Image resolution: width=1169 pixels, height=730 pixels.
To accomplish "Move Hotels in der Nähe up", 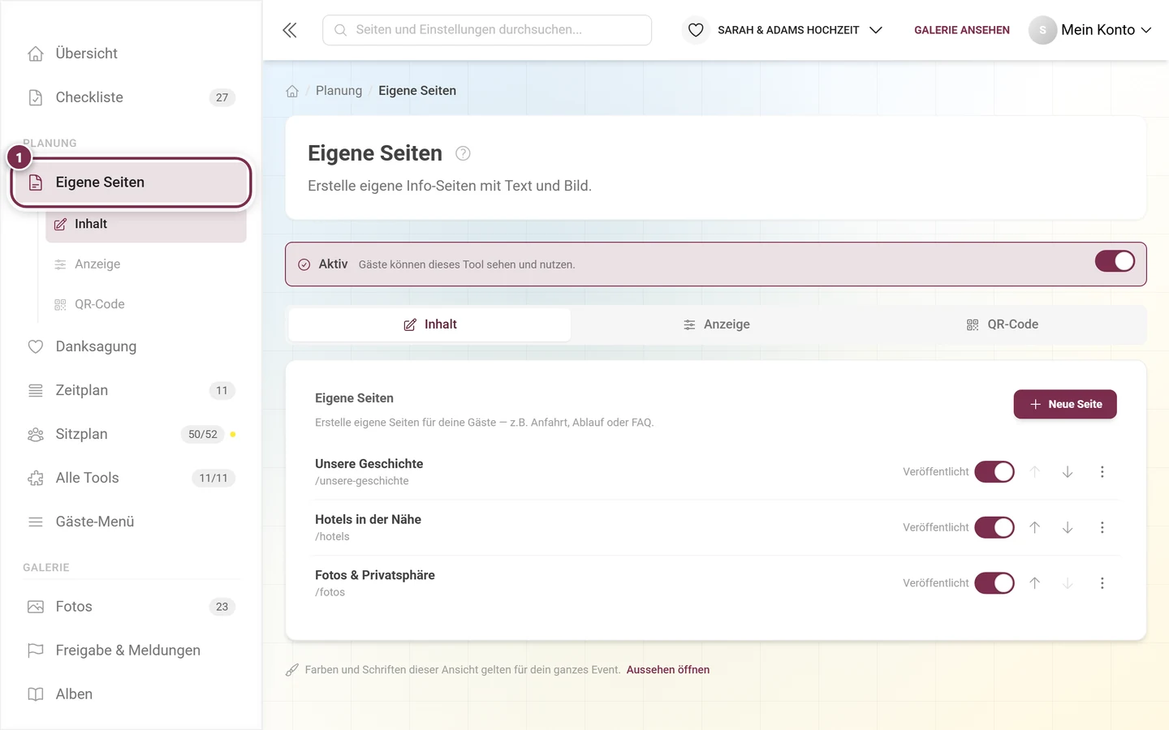I will pos(1035,527).
